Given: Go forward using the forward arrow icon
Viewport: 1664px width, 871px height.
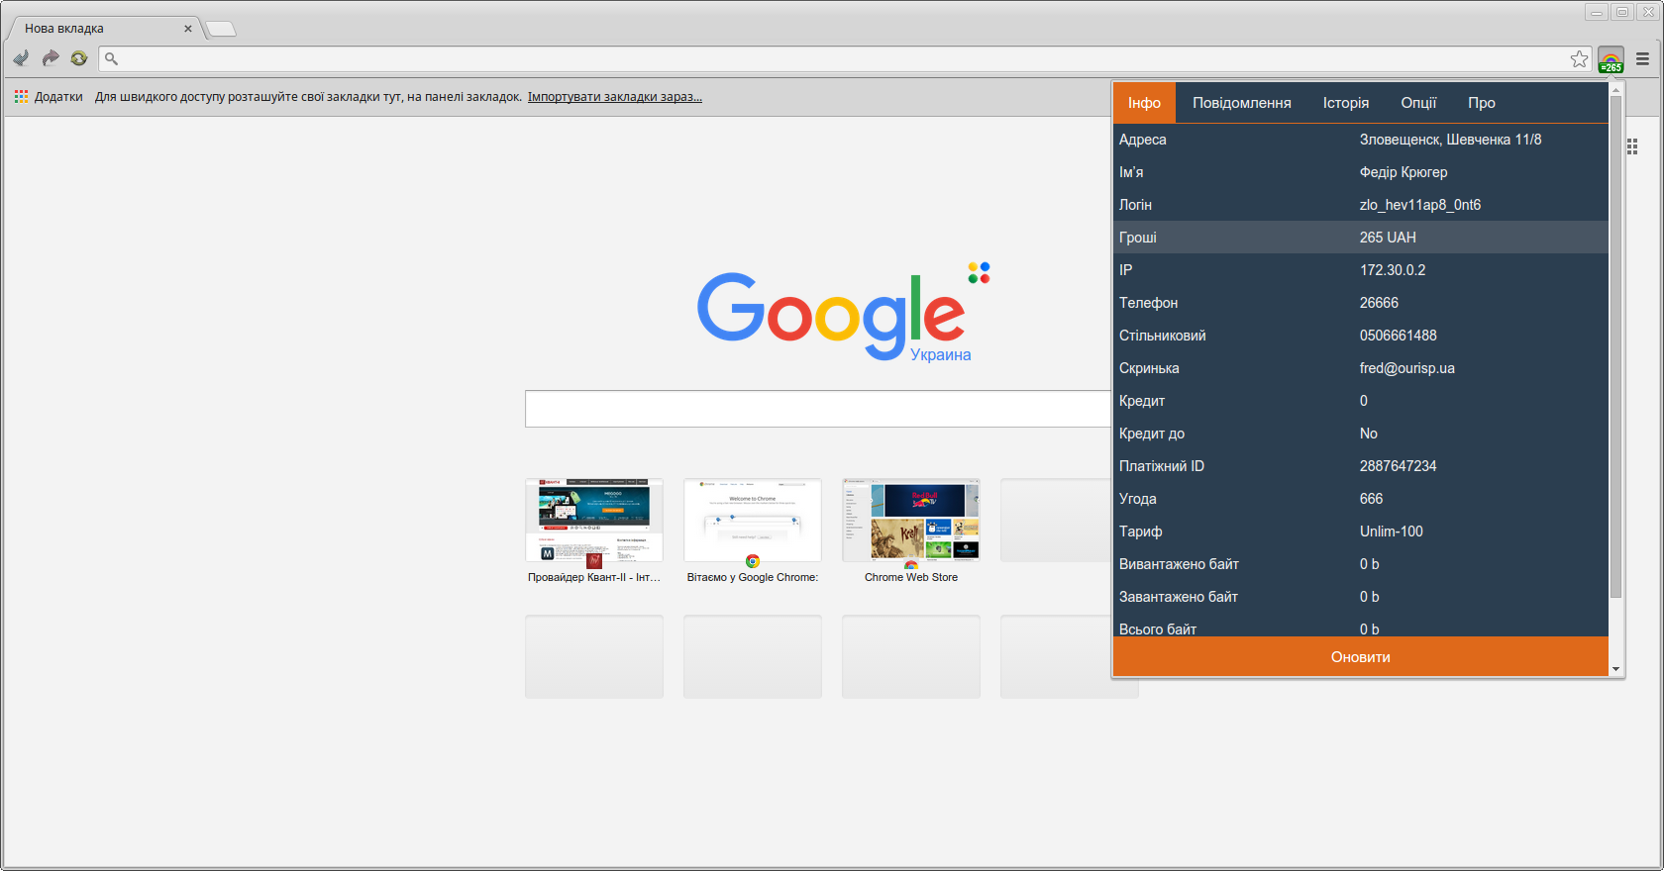Looking at the screenshot, I should (x=51, y=59).
